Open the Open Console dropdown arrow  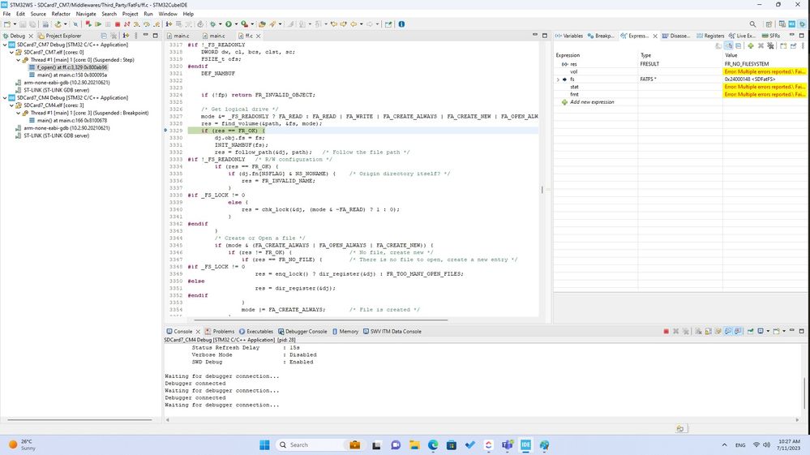[784, 331]
